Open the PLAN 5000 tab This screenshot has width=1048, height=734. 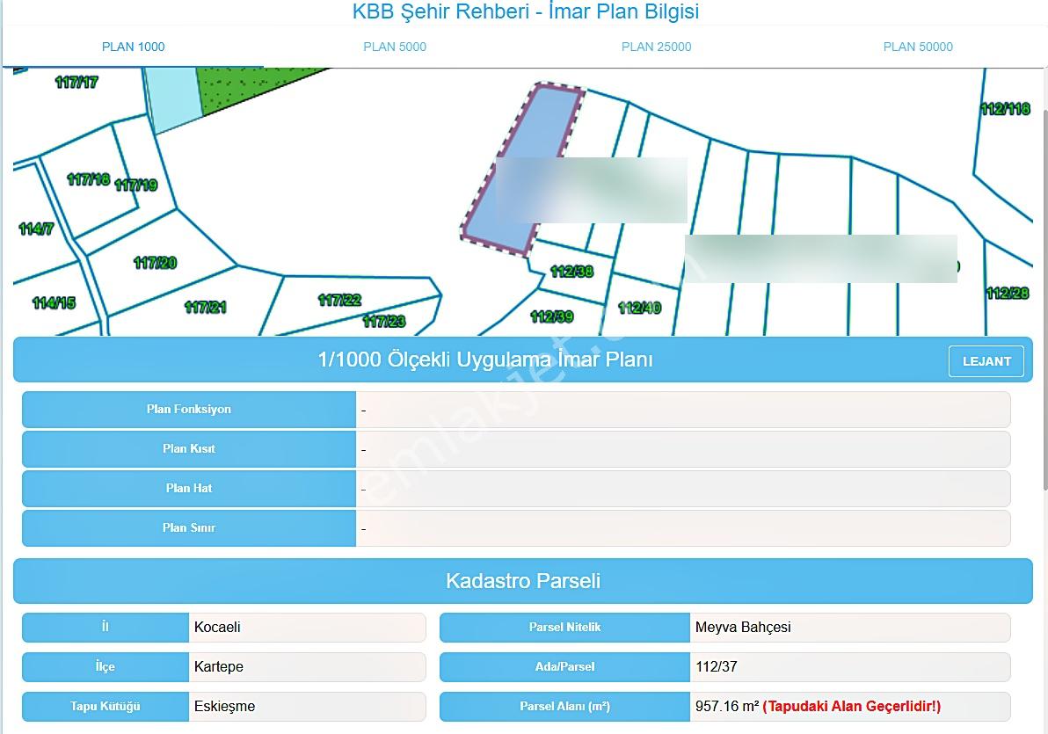click(x=395, y=47)
